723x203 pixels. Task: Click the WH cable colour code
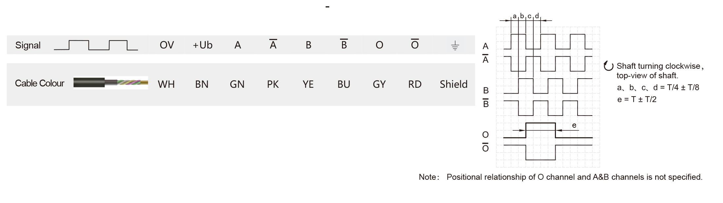click(166, 84)
